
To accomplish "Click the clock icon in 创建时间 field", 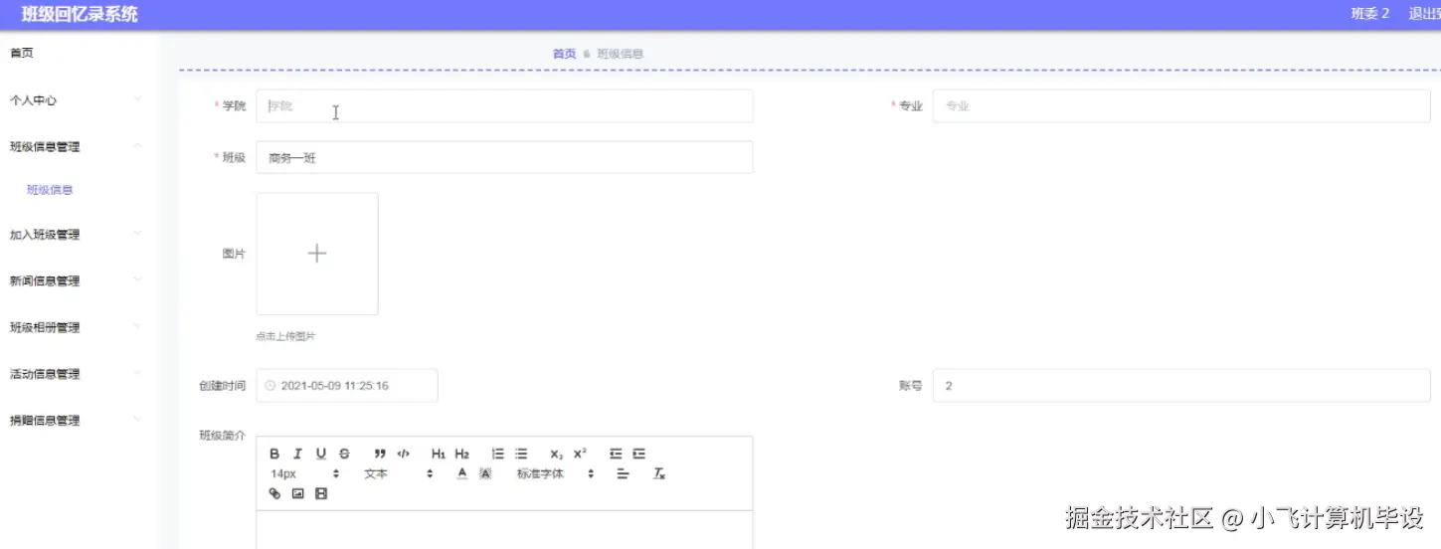I will pyautogui.click(x=270, y=386).
